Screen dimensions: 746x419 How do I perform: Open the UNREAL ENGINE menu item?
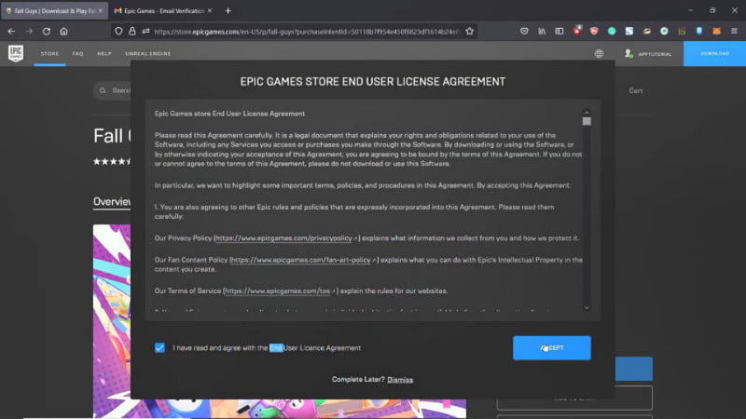tap(148, 54)
